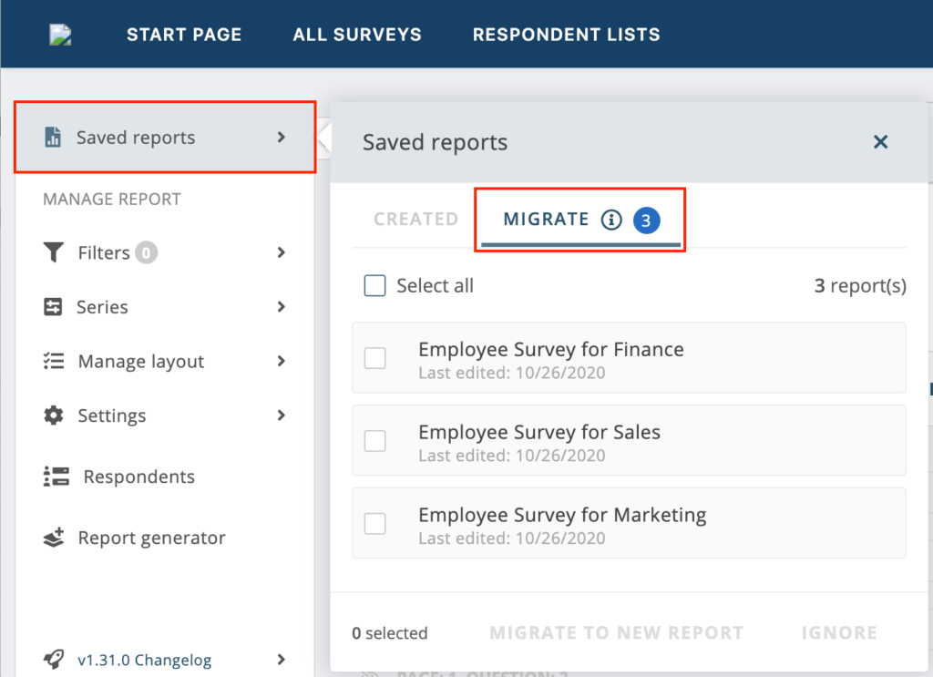Click 'Employee Survey for Marketing' title
Image resolution: width=933 pixels, height=677 pixels.
click(562, 515)
